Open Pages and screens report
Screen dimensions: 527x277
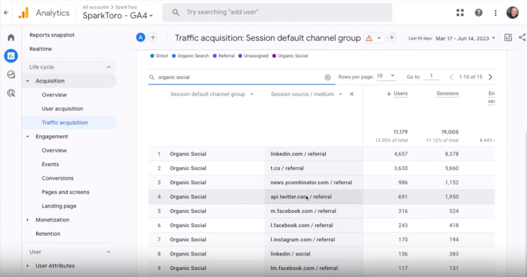[x=65, y=192]
